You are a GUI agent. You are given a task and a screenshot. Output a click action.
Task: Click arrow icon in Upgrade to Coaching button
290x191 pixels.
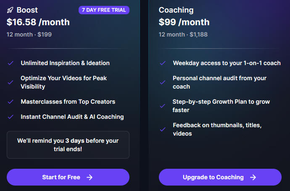pos(253,177)
